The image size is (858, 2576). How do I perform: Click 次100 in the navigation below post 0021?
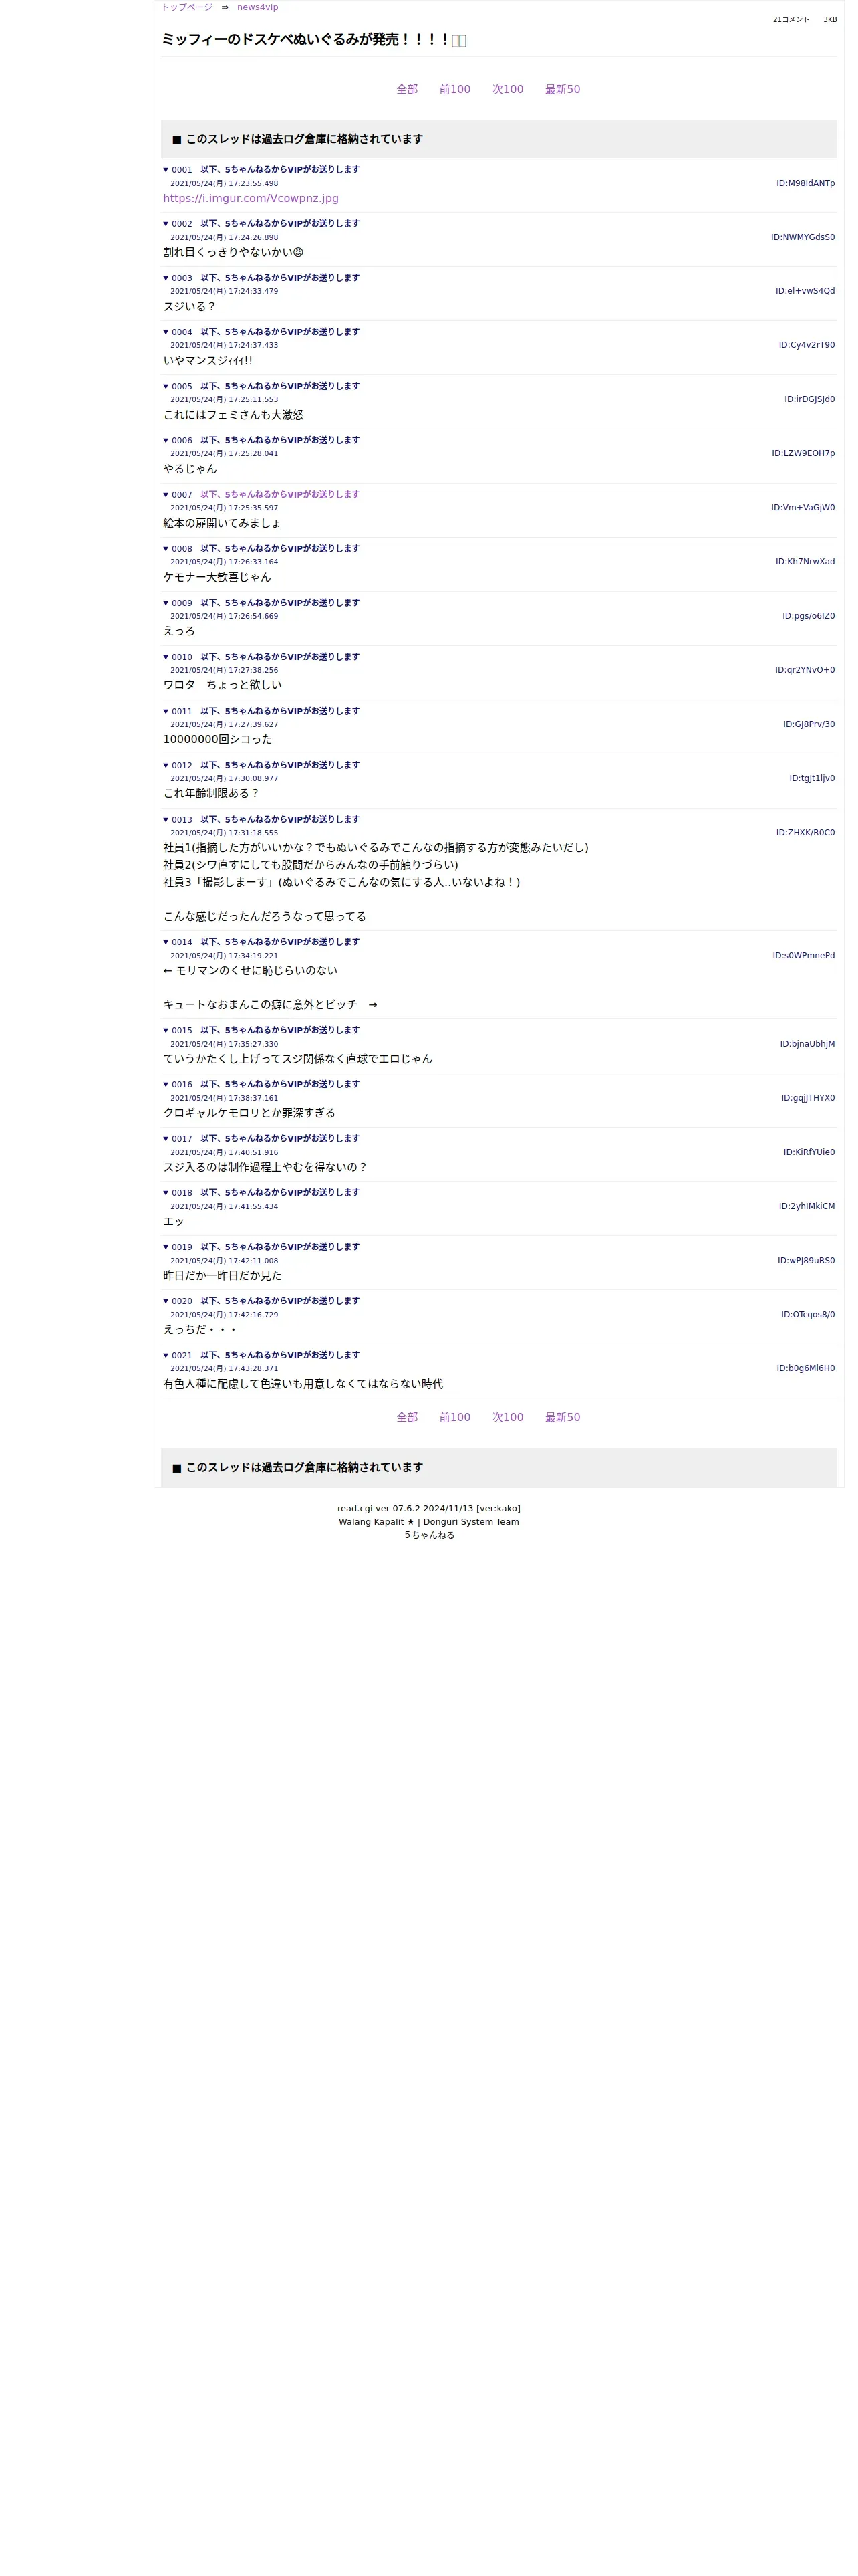pos(507,1417)
